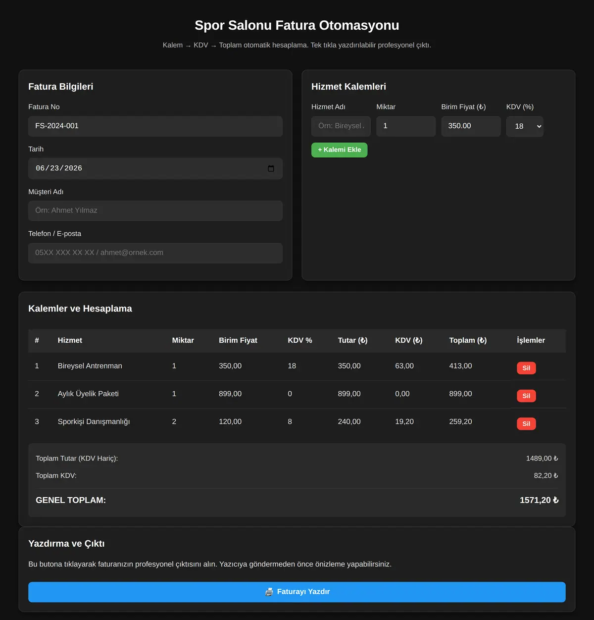Click the Spor Salonu Fatura Otomasyonu title
This screenshot has height=620, width=594.
[x=297, y=25]
